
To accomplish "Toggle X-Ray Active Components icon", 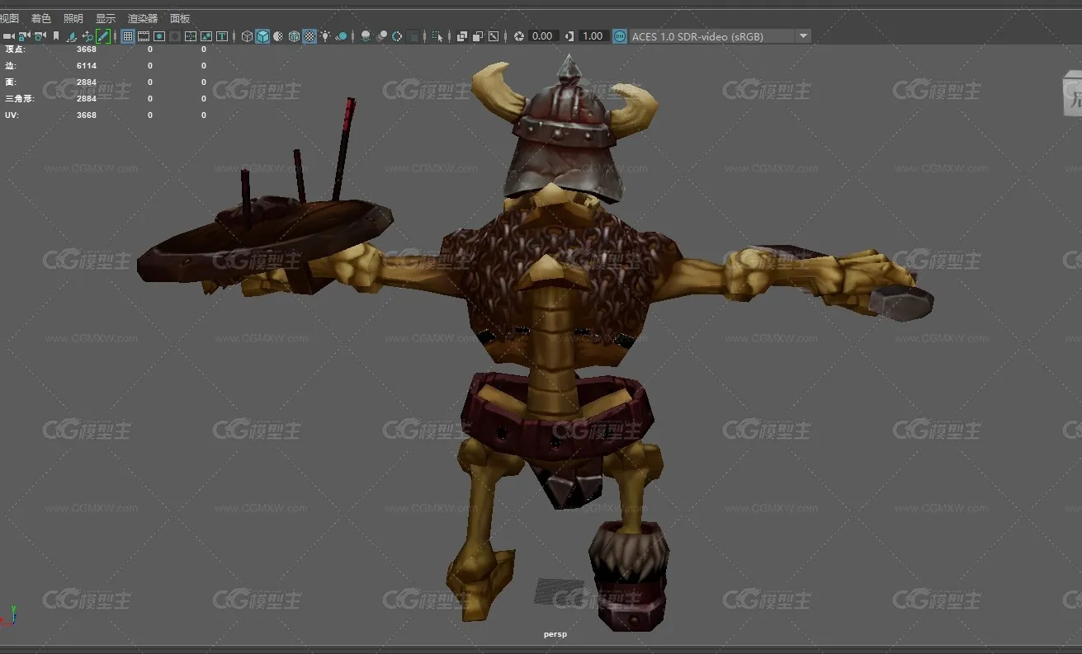I will pos(478,36).
